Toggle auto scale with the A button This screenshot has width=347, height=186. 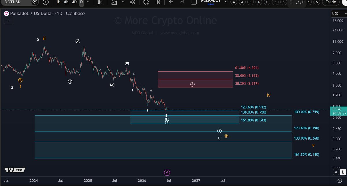tap(336, 172)
